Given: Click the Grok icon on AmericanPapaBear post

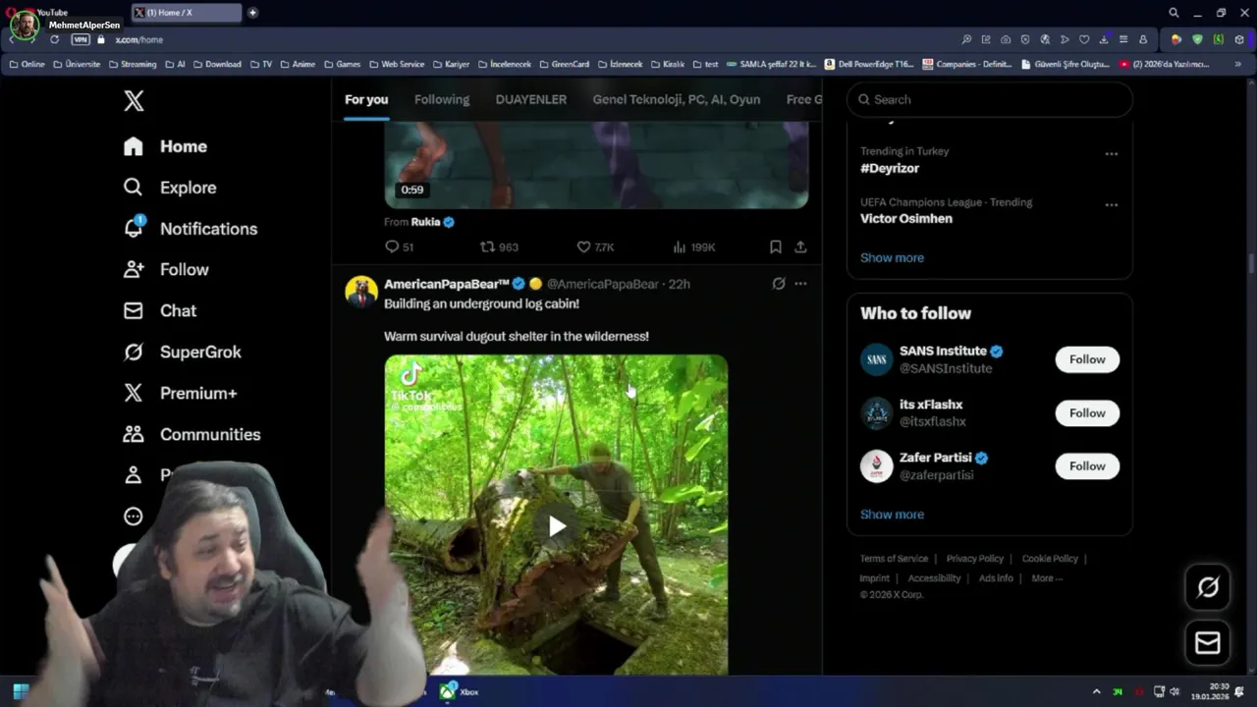Looking at the screenshot, I should [x=779, y=284].
